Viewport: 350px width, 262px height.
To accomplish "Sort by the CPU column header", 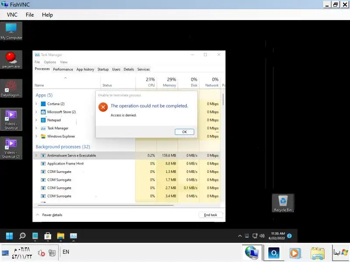I will (146, 83).
